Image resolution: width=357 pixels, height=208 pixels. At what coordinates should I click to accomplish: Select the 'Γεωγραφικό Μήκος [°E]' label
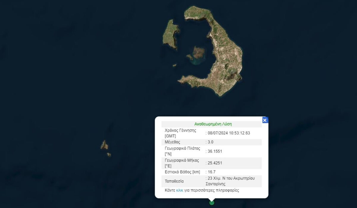tap(181, 163)
